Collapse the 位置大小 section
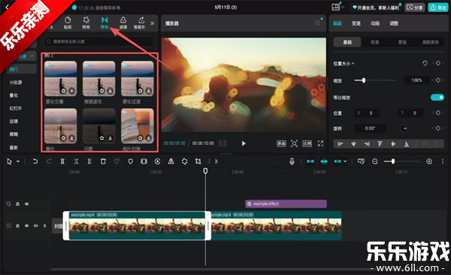The width and height of the screenshot is (451, 275). (353, 63)
